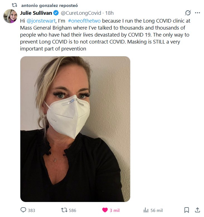Image resolution: width=204 pixels, height=217 pixels.
Task: Enlarge the masked selfie photo
Action: [75, 129]
